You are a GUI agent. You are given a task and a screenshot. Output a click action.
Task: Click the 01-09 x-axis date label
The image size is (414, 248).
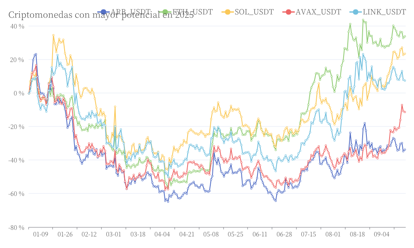pos(41,234)
